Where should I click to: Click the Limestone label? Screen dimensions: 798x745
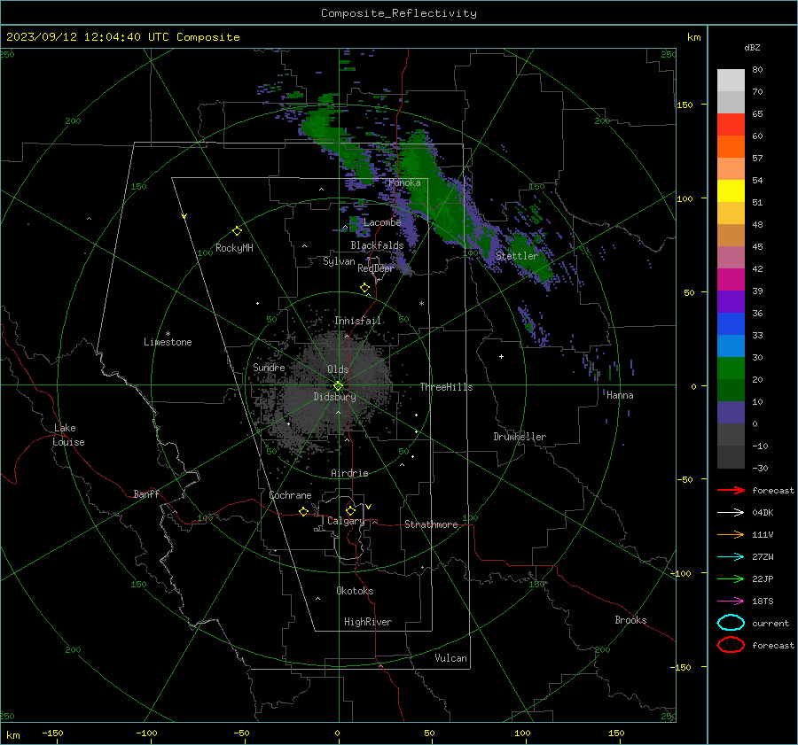click(x=168, y=342)
